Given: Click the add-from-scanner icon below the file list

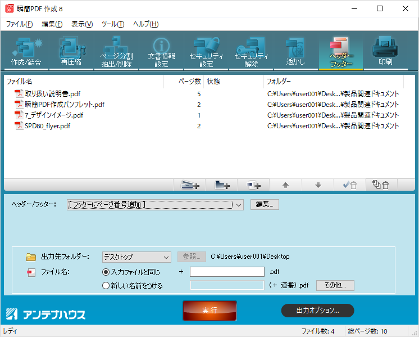Looking at the screenshot, I should point(190,185).
